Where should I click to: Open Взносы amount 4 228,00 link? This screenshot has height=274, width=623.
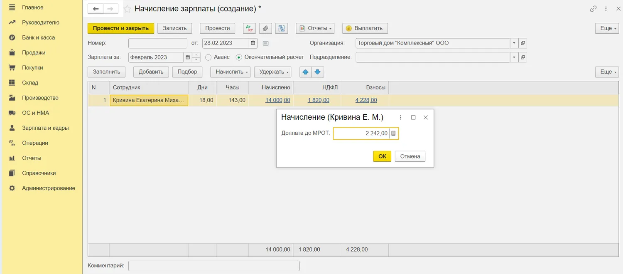(366, 100)
